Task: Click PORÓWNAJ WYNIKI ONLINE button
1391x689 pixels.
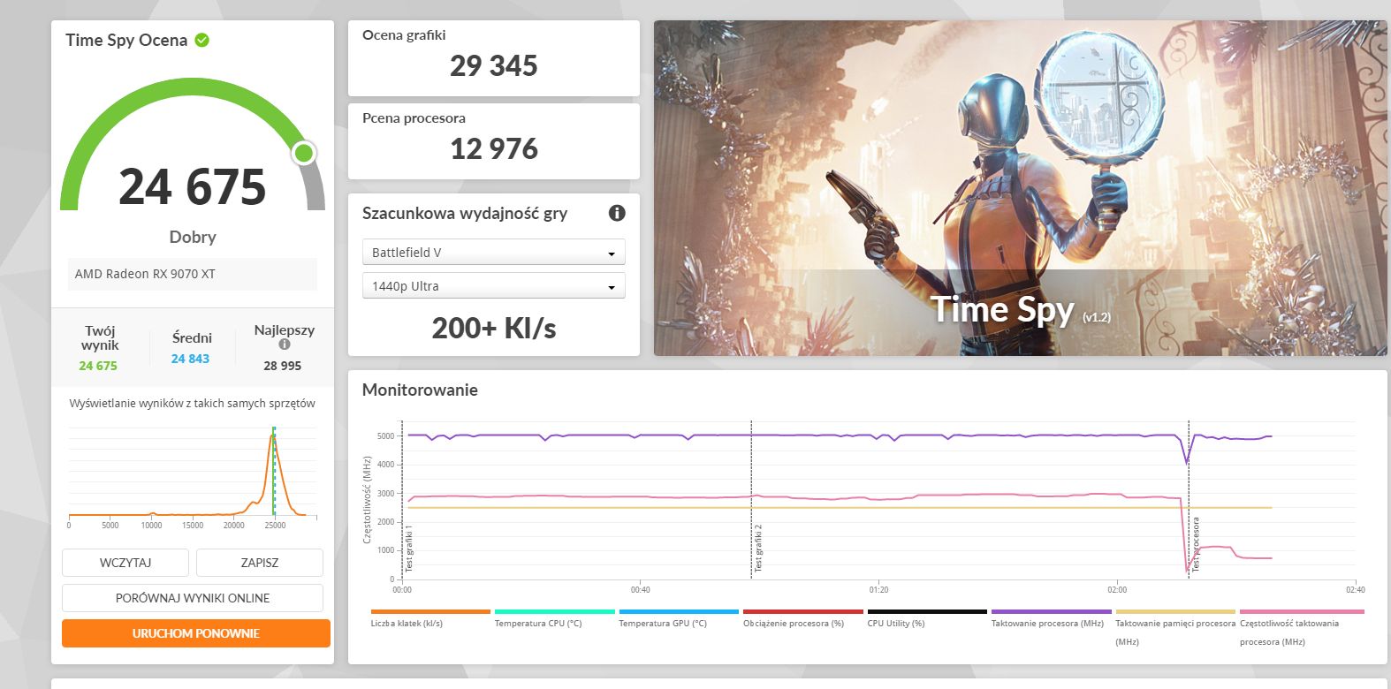Action: (193, 598)
